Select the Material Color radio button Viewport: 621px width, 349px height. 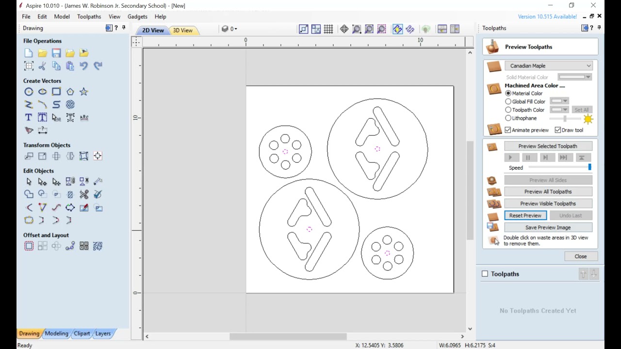pos(508,93)
